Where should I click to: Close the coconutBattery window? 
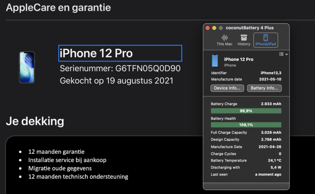tap(208, 28)
